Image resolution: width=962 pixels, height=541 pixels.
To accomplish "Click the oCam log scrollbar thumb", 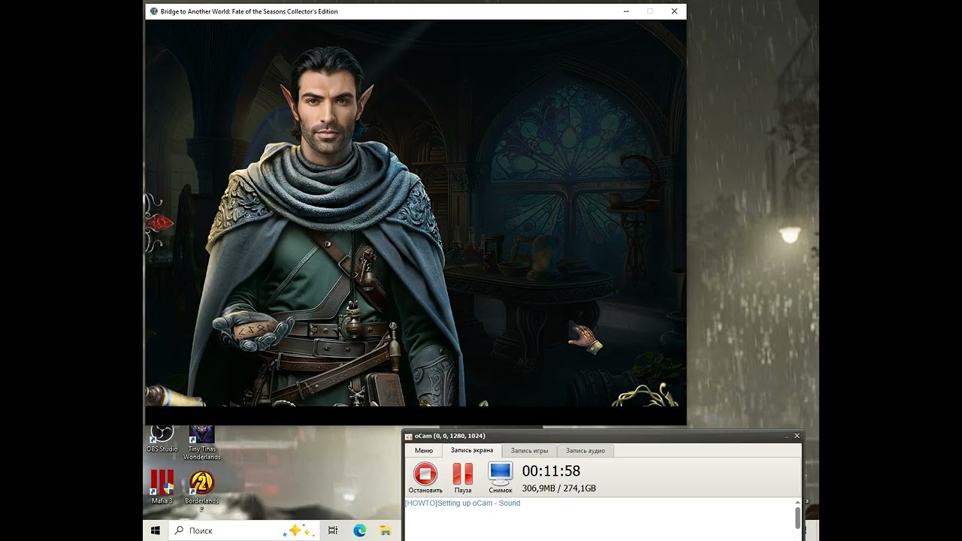I will (797, 518).
